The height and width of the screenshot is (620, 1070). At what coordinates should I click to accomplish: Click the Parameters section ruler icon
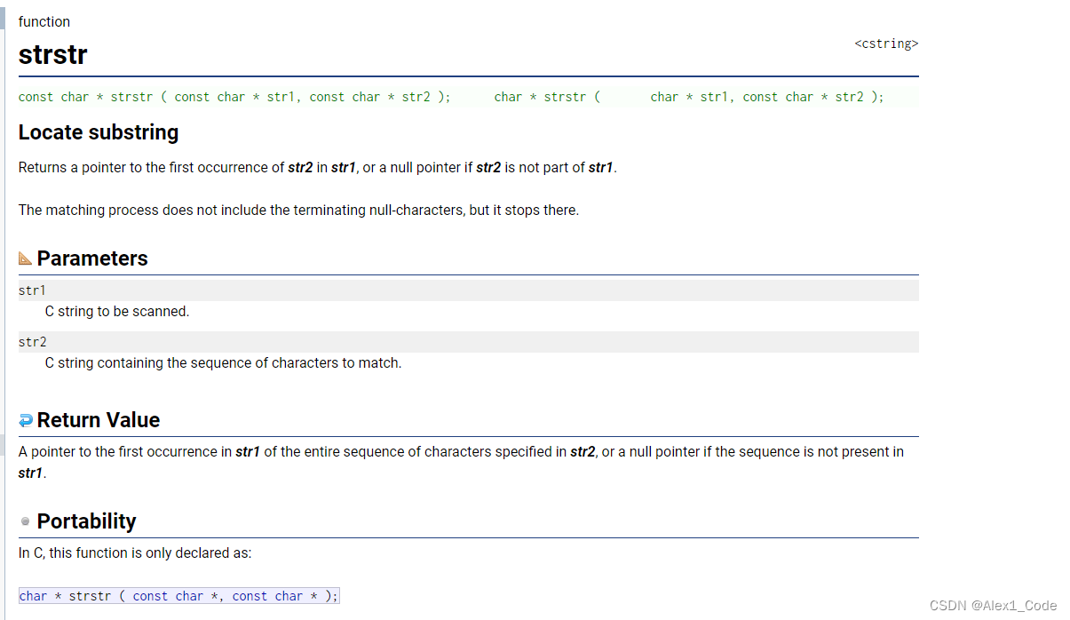(x=25, y=258)
